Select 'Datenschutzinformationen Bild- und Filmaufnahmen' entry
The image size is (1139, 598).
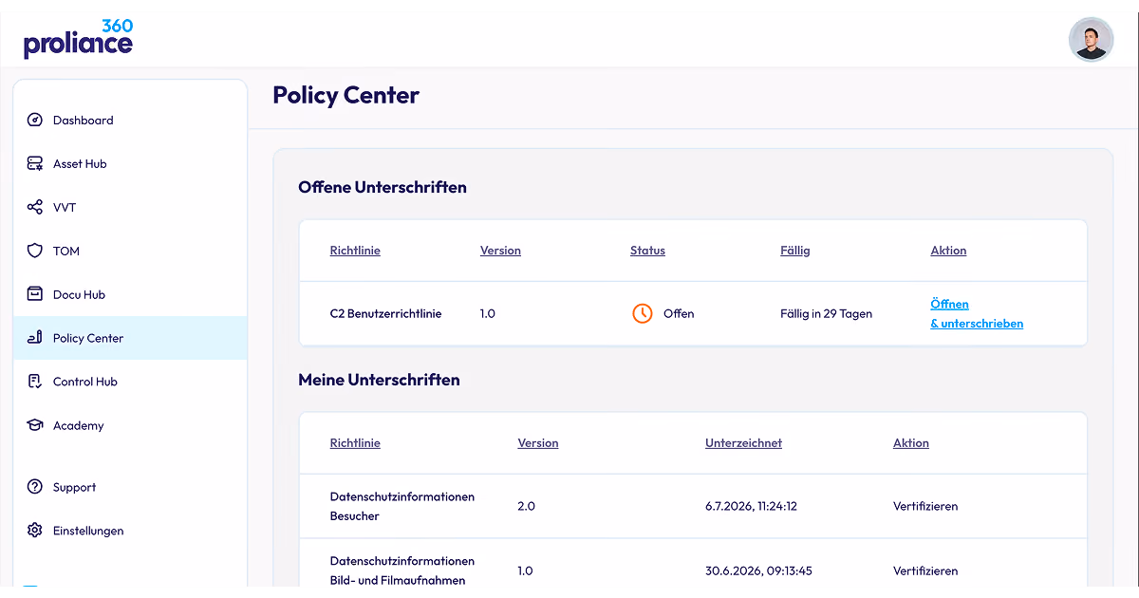[x=402, y=570]
